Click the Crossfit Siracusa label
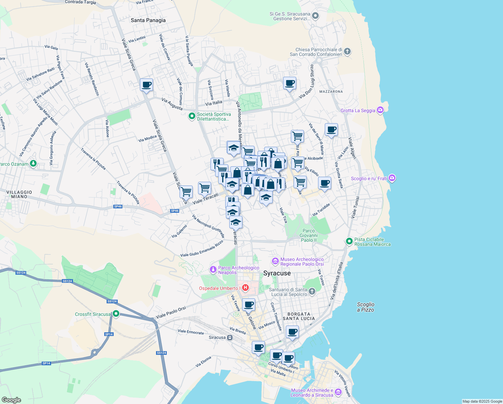Screen dimensions: 503x404 93,314
